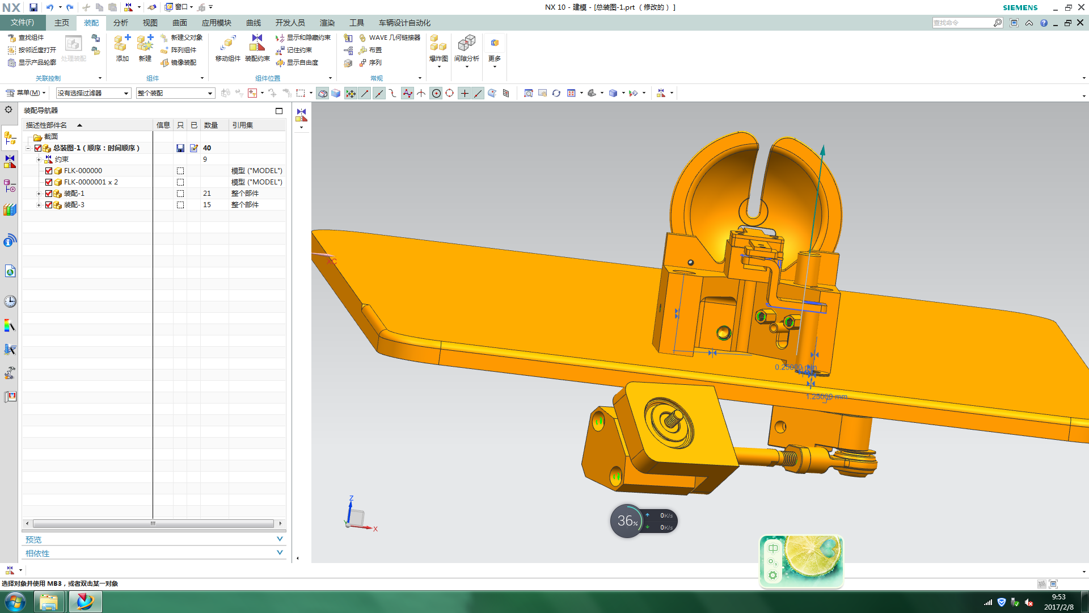
Task: Open the 菜单(M) menu dropdown
Action: [x=26, y=93]
